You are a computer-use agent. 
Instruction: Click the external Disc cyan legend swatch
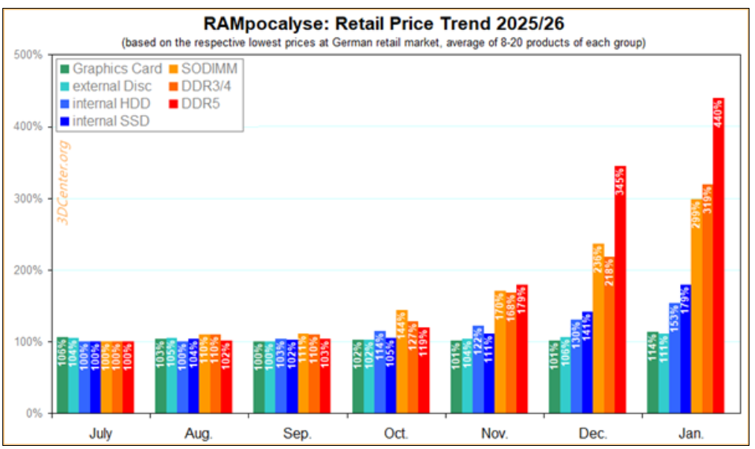point(64,86)
